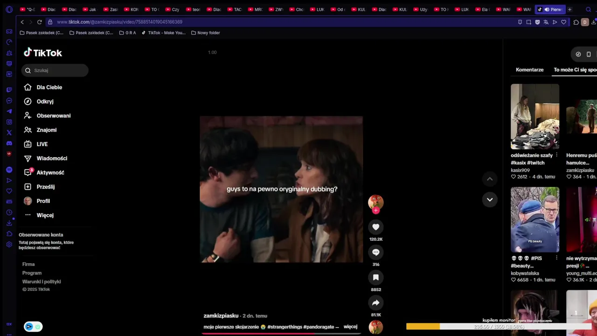597x336 pixels.
Task: Switch to active TikTok browser tab
Action: pos(550,9)
